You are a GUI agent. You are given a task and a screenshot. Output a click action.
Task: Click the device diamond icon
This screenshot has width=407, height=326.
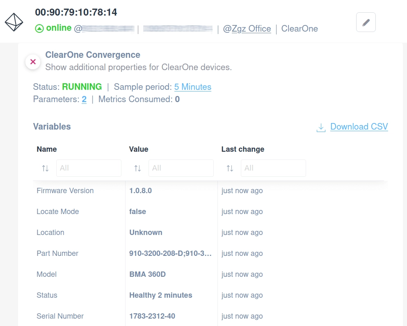coord(14,22)
